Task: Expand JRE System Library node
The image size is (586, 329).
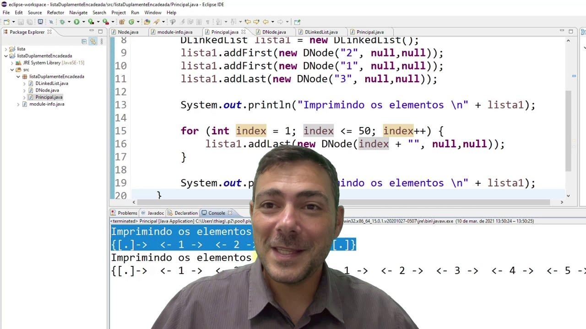Action: 12,63
